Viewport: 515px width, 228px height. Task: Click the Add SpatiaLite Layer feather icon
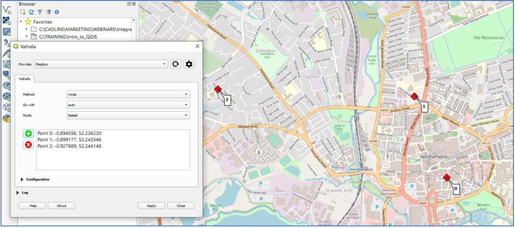point(6,53)
